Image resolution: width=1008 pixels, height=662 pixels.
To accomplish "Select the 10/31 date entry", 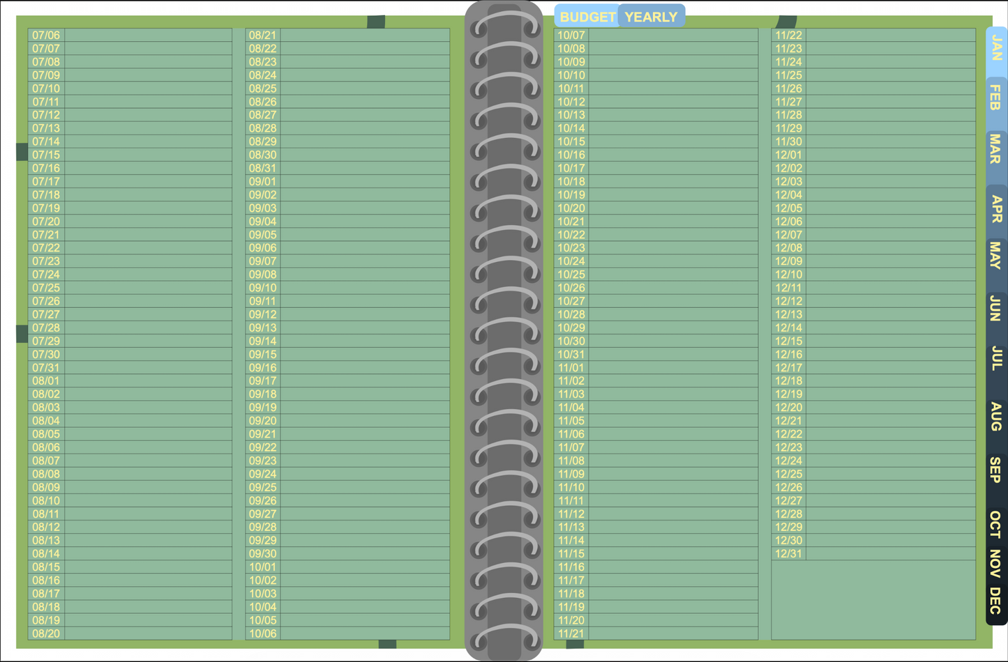I will [571, 354].
